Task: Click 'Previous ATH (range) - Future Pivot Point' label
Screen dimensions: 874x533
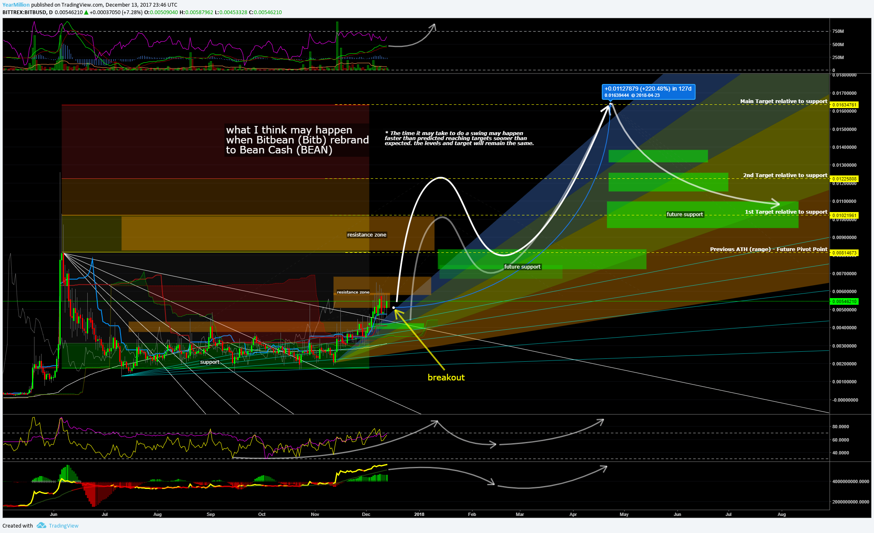Action: tap(768, 249)
